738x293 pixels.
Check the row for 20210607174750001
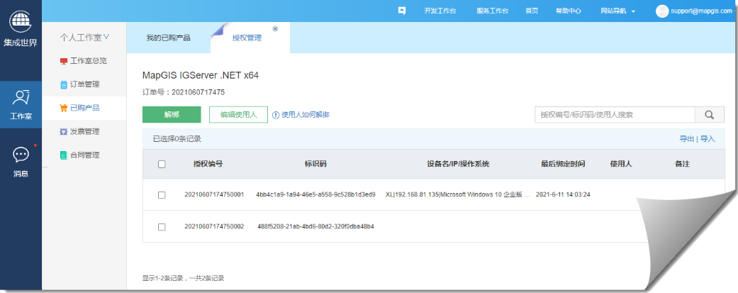[162, 195]
